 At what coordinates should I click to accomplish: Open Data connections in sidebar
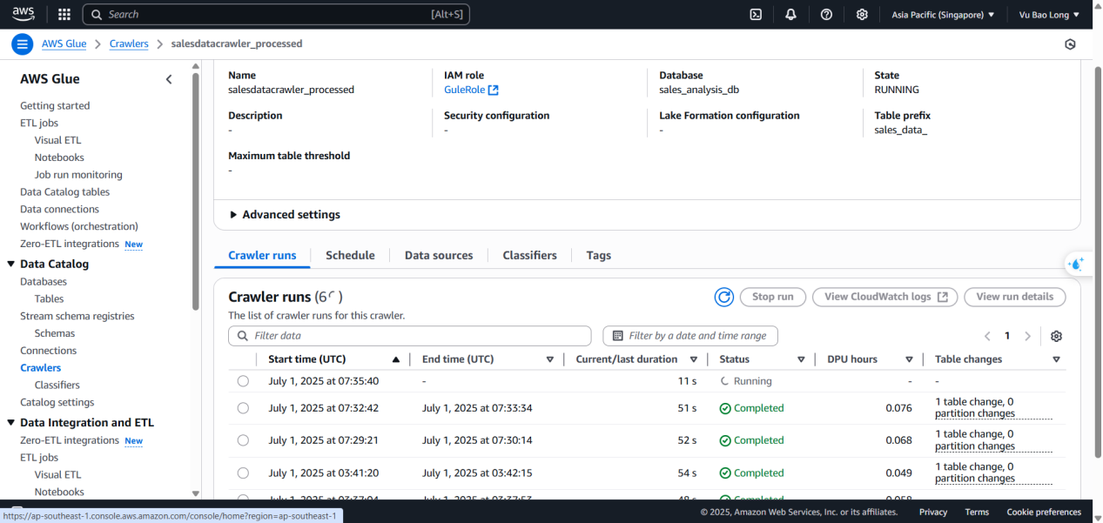coord(60,210)
